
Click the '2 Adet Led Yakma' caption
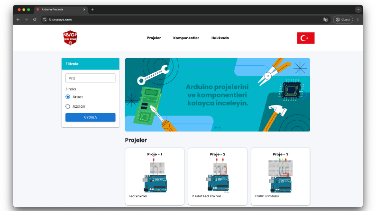pos(206,196)
